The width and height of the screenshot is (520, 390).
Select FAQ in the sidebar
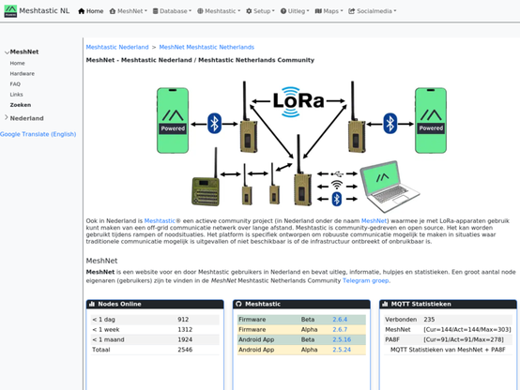point(15,84)
